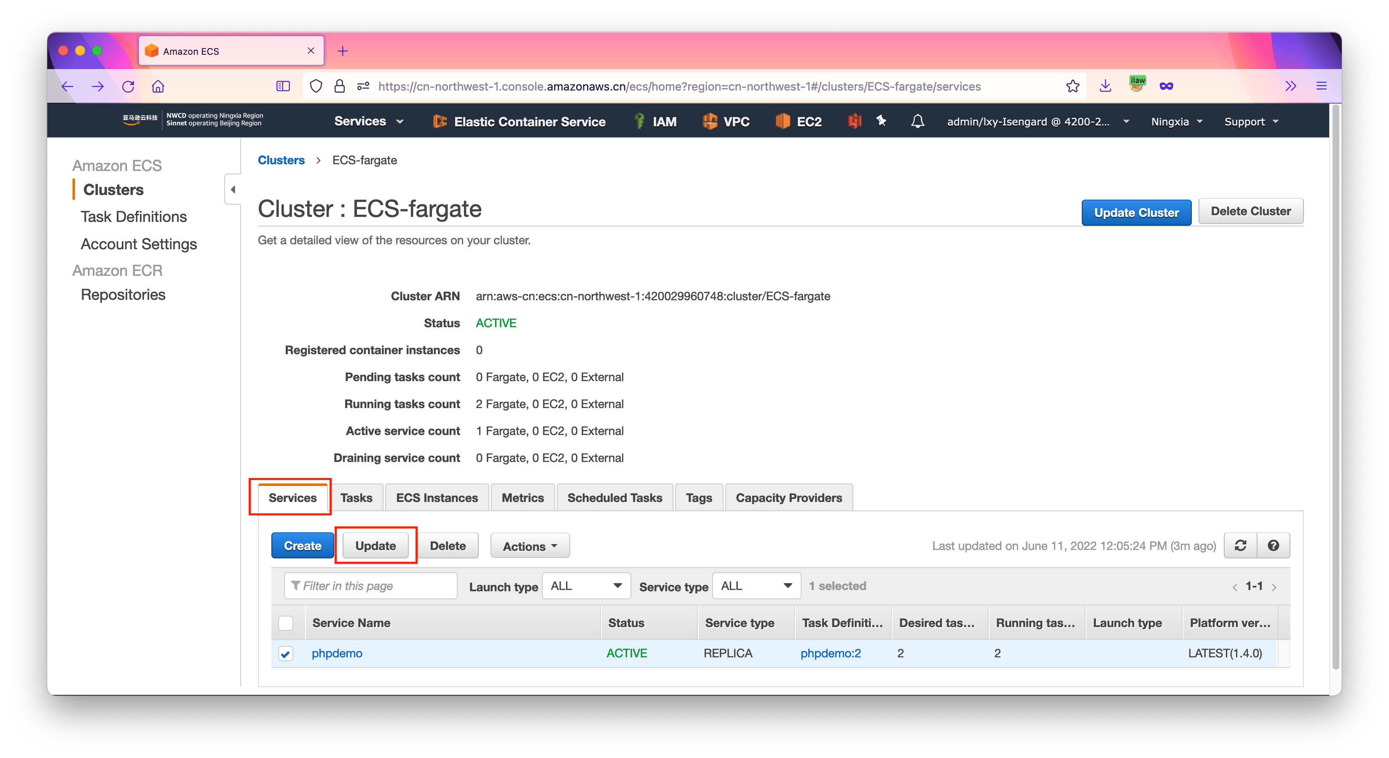This screenshot has width=1389, height=758.
Task: Open the EC2 shortcut in navbar
Action: pyautogui.click(x=799, y=121)
